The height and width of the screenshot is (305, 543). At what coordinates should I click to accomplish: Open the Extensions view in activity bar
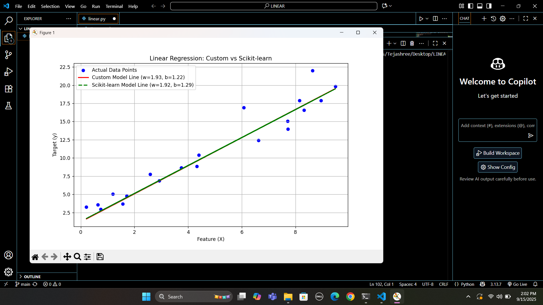pyautogui.click(x=8, y=89)
